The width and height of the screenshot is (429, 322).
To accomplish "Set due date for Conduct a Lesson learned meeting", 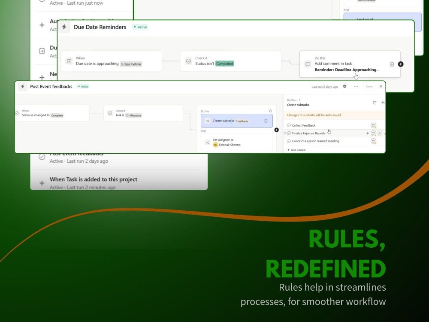I will (x=374, y=141).
